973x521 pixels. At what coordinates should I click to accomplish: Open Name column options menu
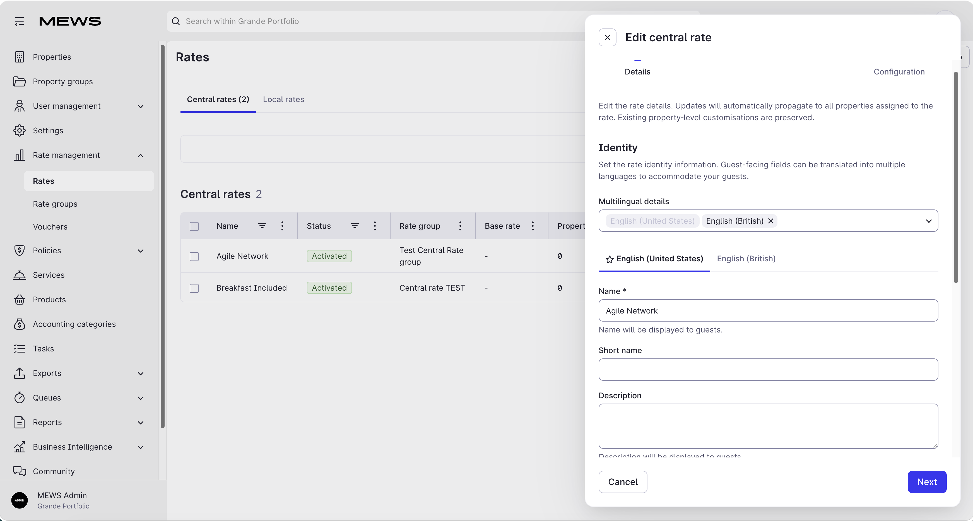282,226
